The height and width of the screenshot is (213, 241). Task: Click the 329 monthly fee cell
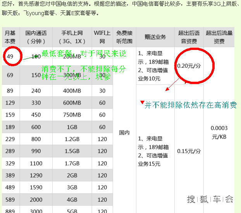click(11, 163)
